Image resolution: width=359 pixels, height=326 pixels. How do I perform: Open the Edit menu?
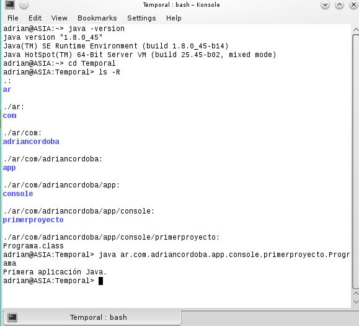coord(35,18)
